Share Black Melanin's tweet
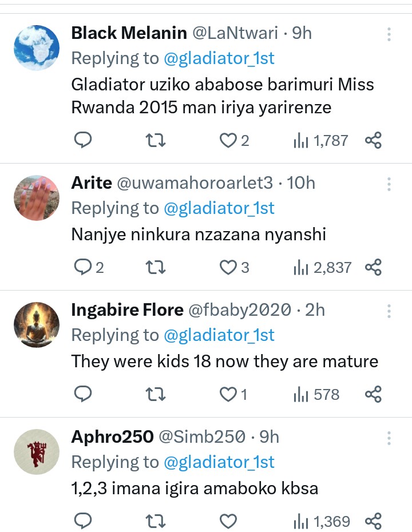The image size is (412, 532). tap(373, 140)
